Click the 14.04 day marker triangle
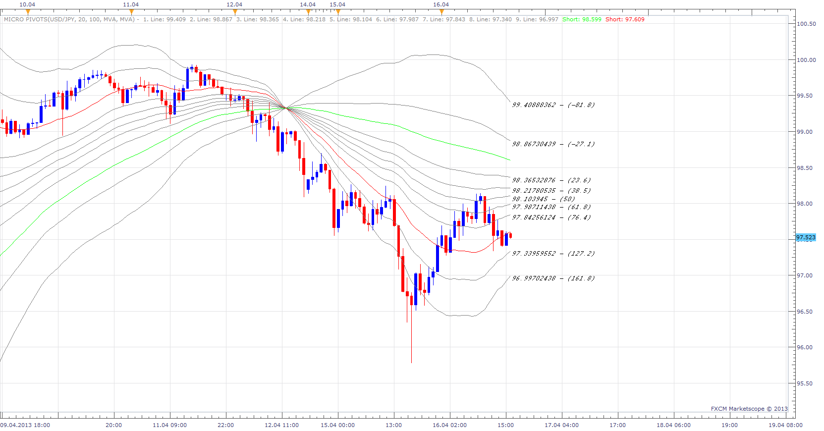 (308, 12)
